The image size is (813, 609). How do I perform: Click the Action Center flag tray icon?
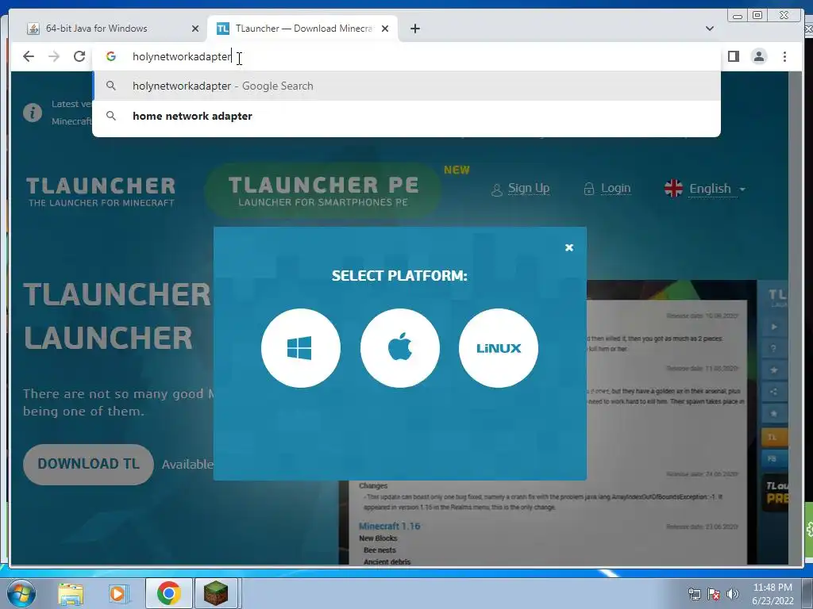click(714, 594)
